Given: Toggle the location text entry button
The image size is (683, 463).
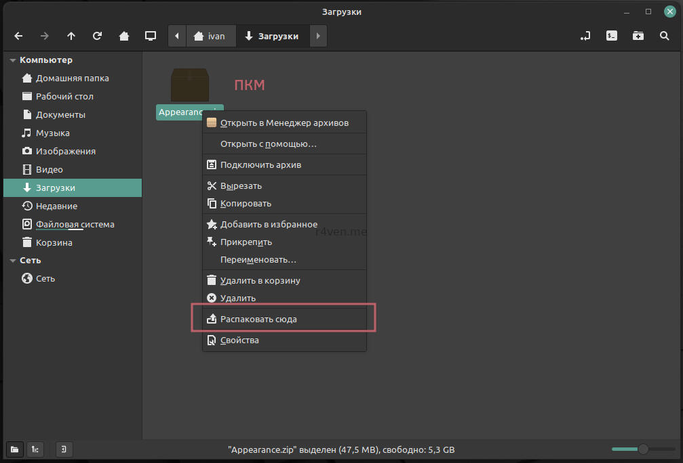Looking at the screenshot, I should pos(585,36).
